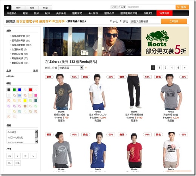Filter by the green color swatch
196x176 pixels.
tap(14, 90)
